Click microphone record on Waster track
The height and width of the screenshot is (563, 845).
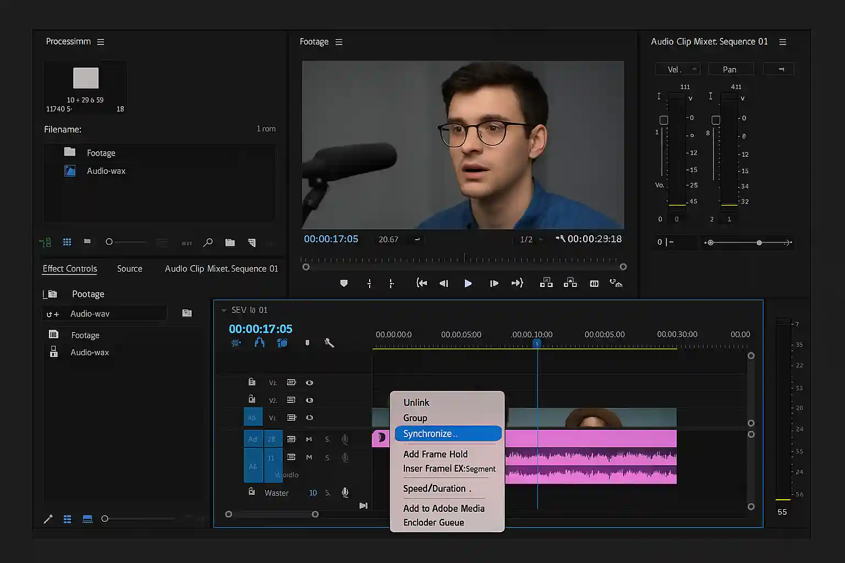(345, 493)
